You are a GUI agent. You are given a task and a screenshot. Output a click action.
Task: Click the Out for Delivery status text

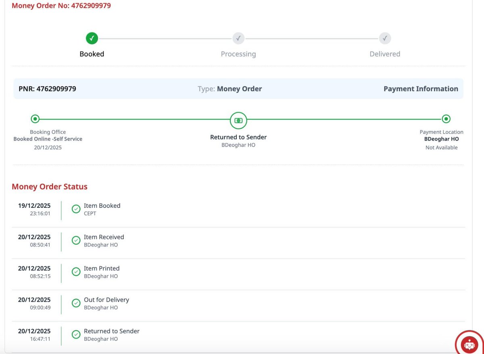tap(106, 300)
